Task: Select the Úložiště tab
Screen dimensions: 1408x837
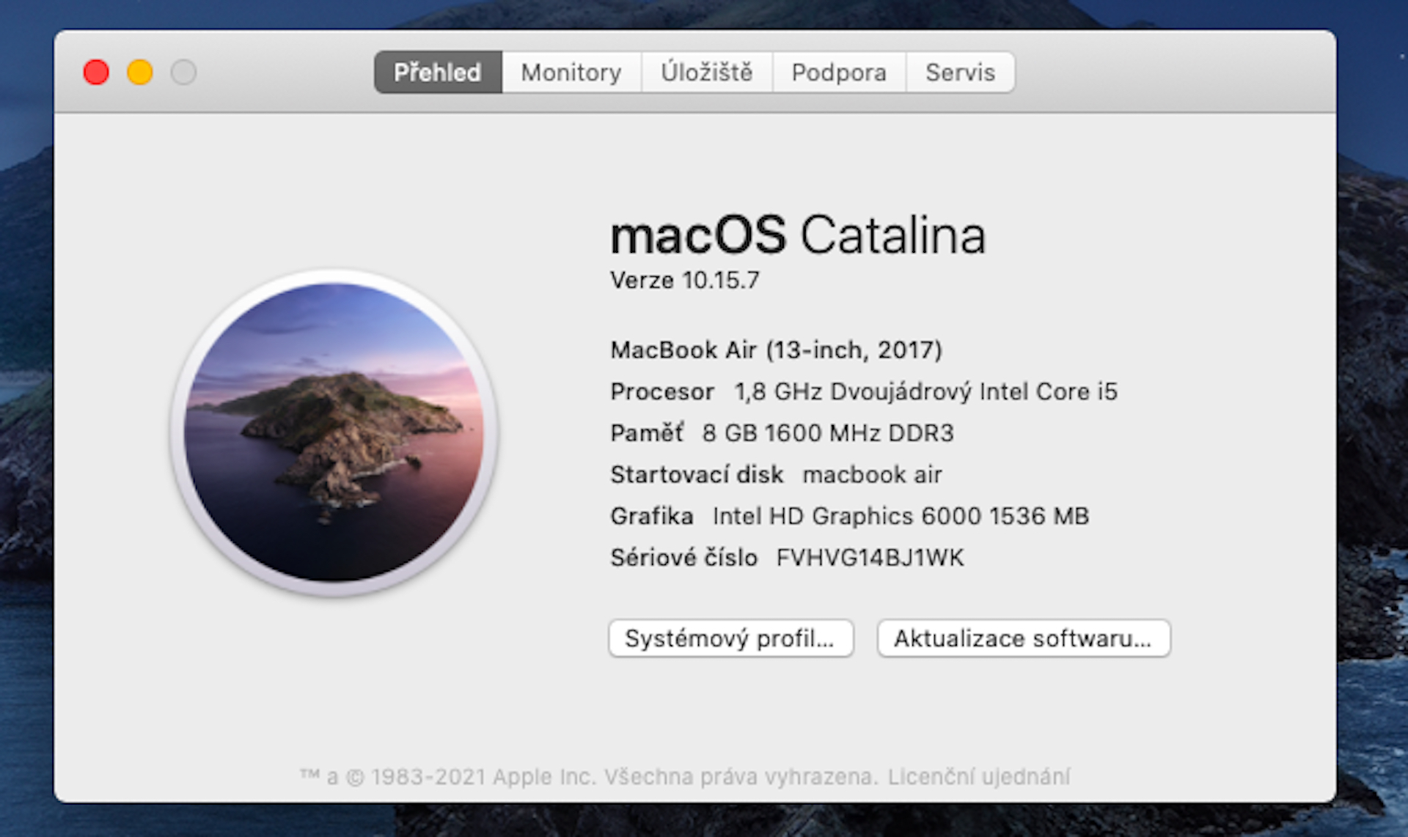Action: click(706, 73)
